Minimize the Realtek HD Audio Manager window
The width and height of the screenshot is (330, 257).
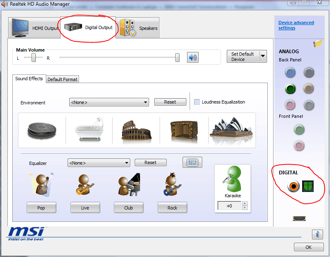[293, 3]
